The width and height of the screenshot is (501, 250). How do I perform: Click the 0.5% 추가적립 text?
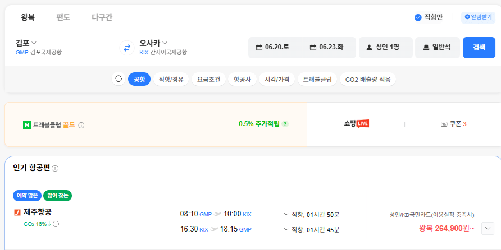259,124
